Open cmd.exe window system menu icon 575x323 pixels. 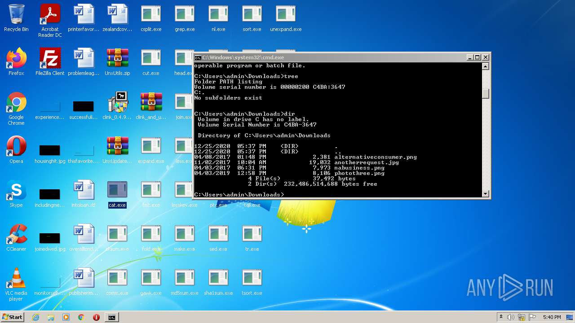point(198,57)
